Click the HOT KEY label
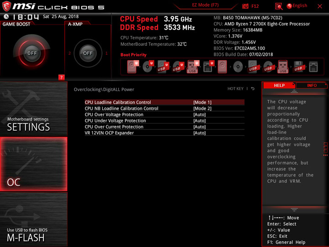 click(235, 89)
